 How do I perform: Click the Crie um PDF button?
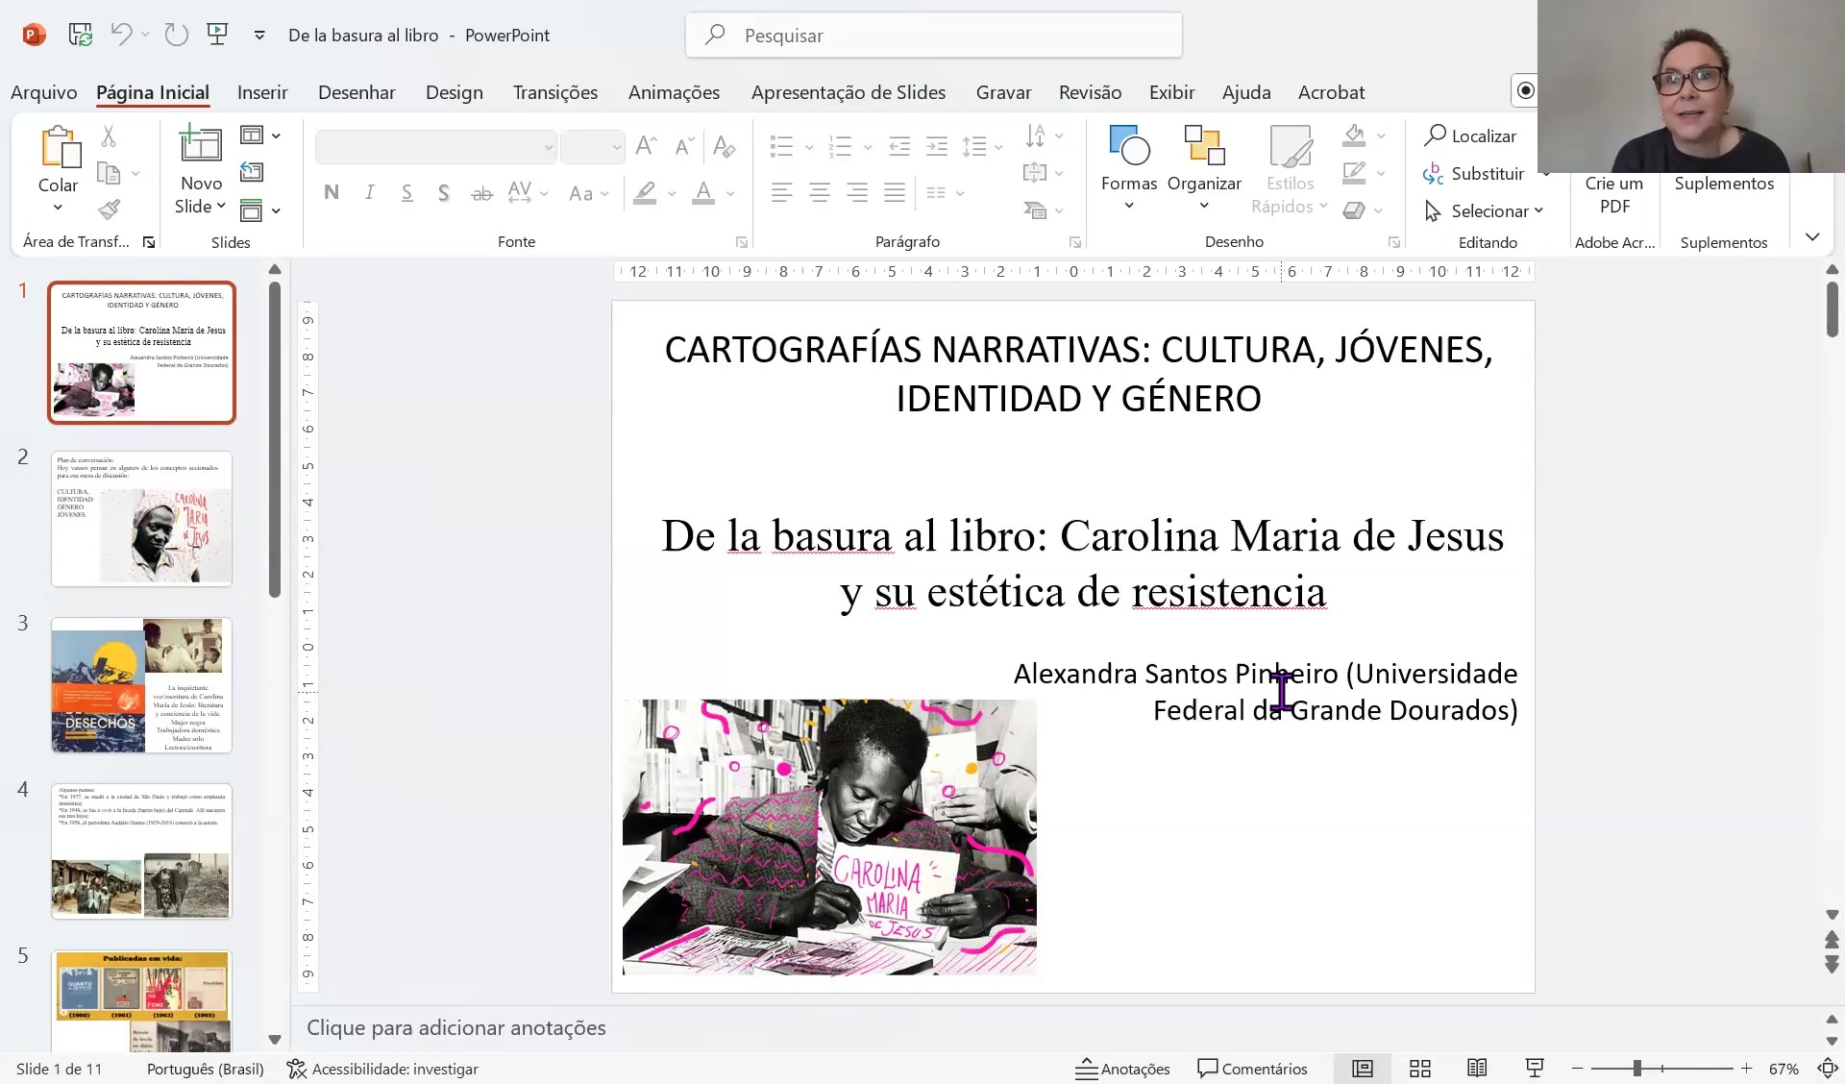click(x=1613, y=194)
